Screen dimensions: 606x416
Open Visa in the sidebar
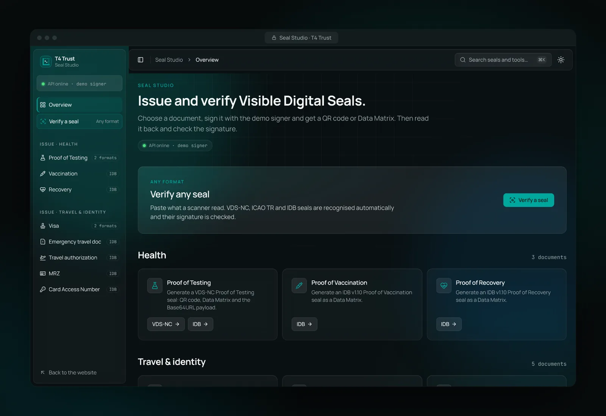pyautogui.click(x=80, y=226)
